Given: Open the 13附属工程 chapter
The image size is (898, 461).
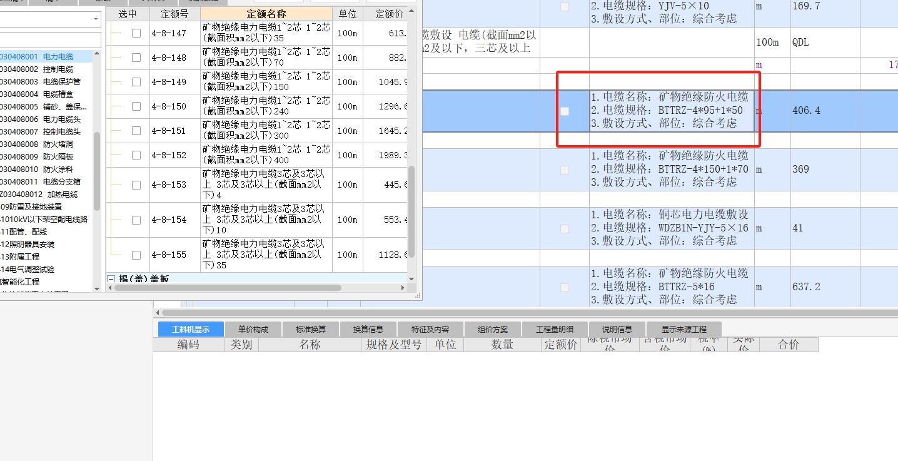Looking at the screenshot, I should (20, 257).
